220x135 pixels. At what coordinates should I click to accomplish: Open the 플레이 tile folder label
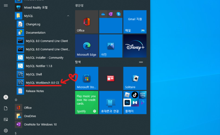pyautogui.click(x=129, y=111)
